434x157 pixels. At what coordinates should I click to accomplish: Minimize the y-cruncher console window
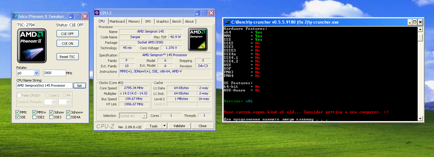[409, 22]
